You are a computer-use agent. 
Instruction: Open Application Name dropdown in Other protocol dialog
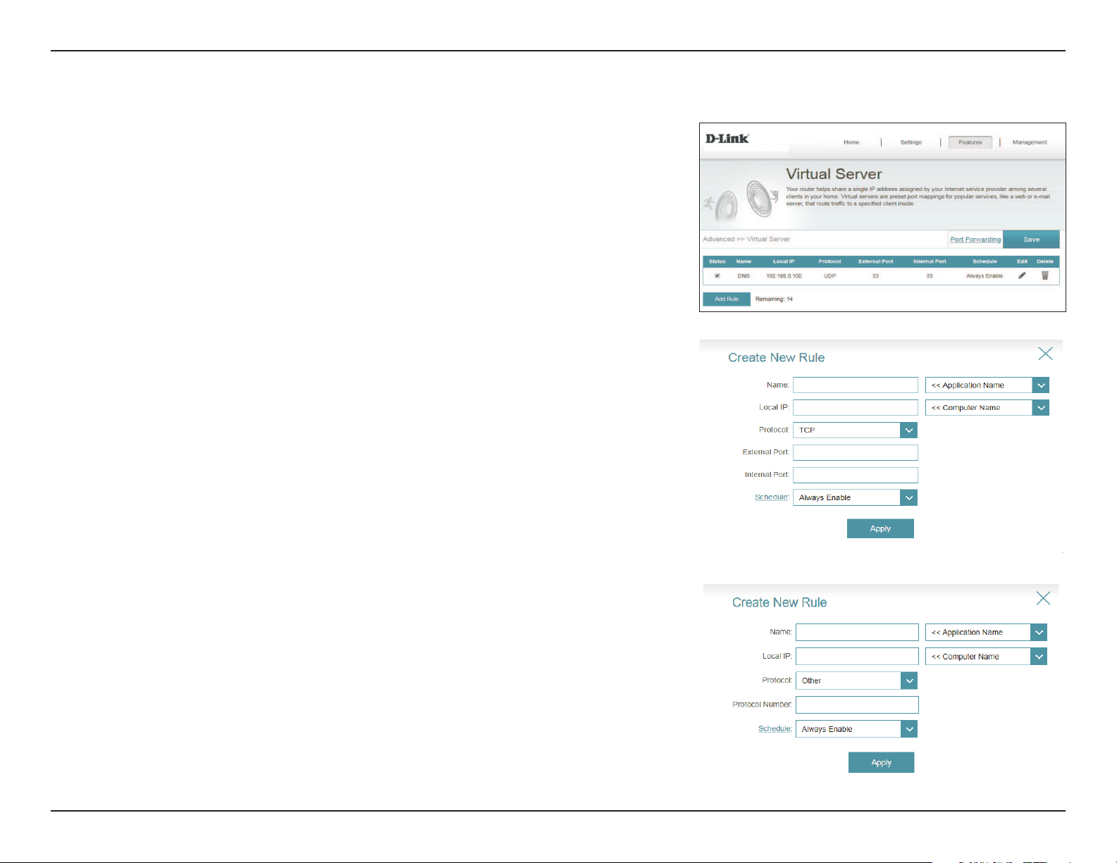coord(986,633)
